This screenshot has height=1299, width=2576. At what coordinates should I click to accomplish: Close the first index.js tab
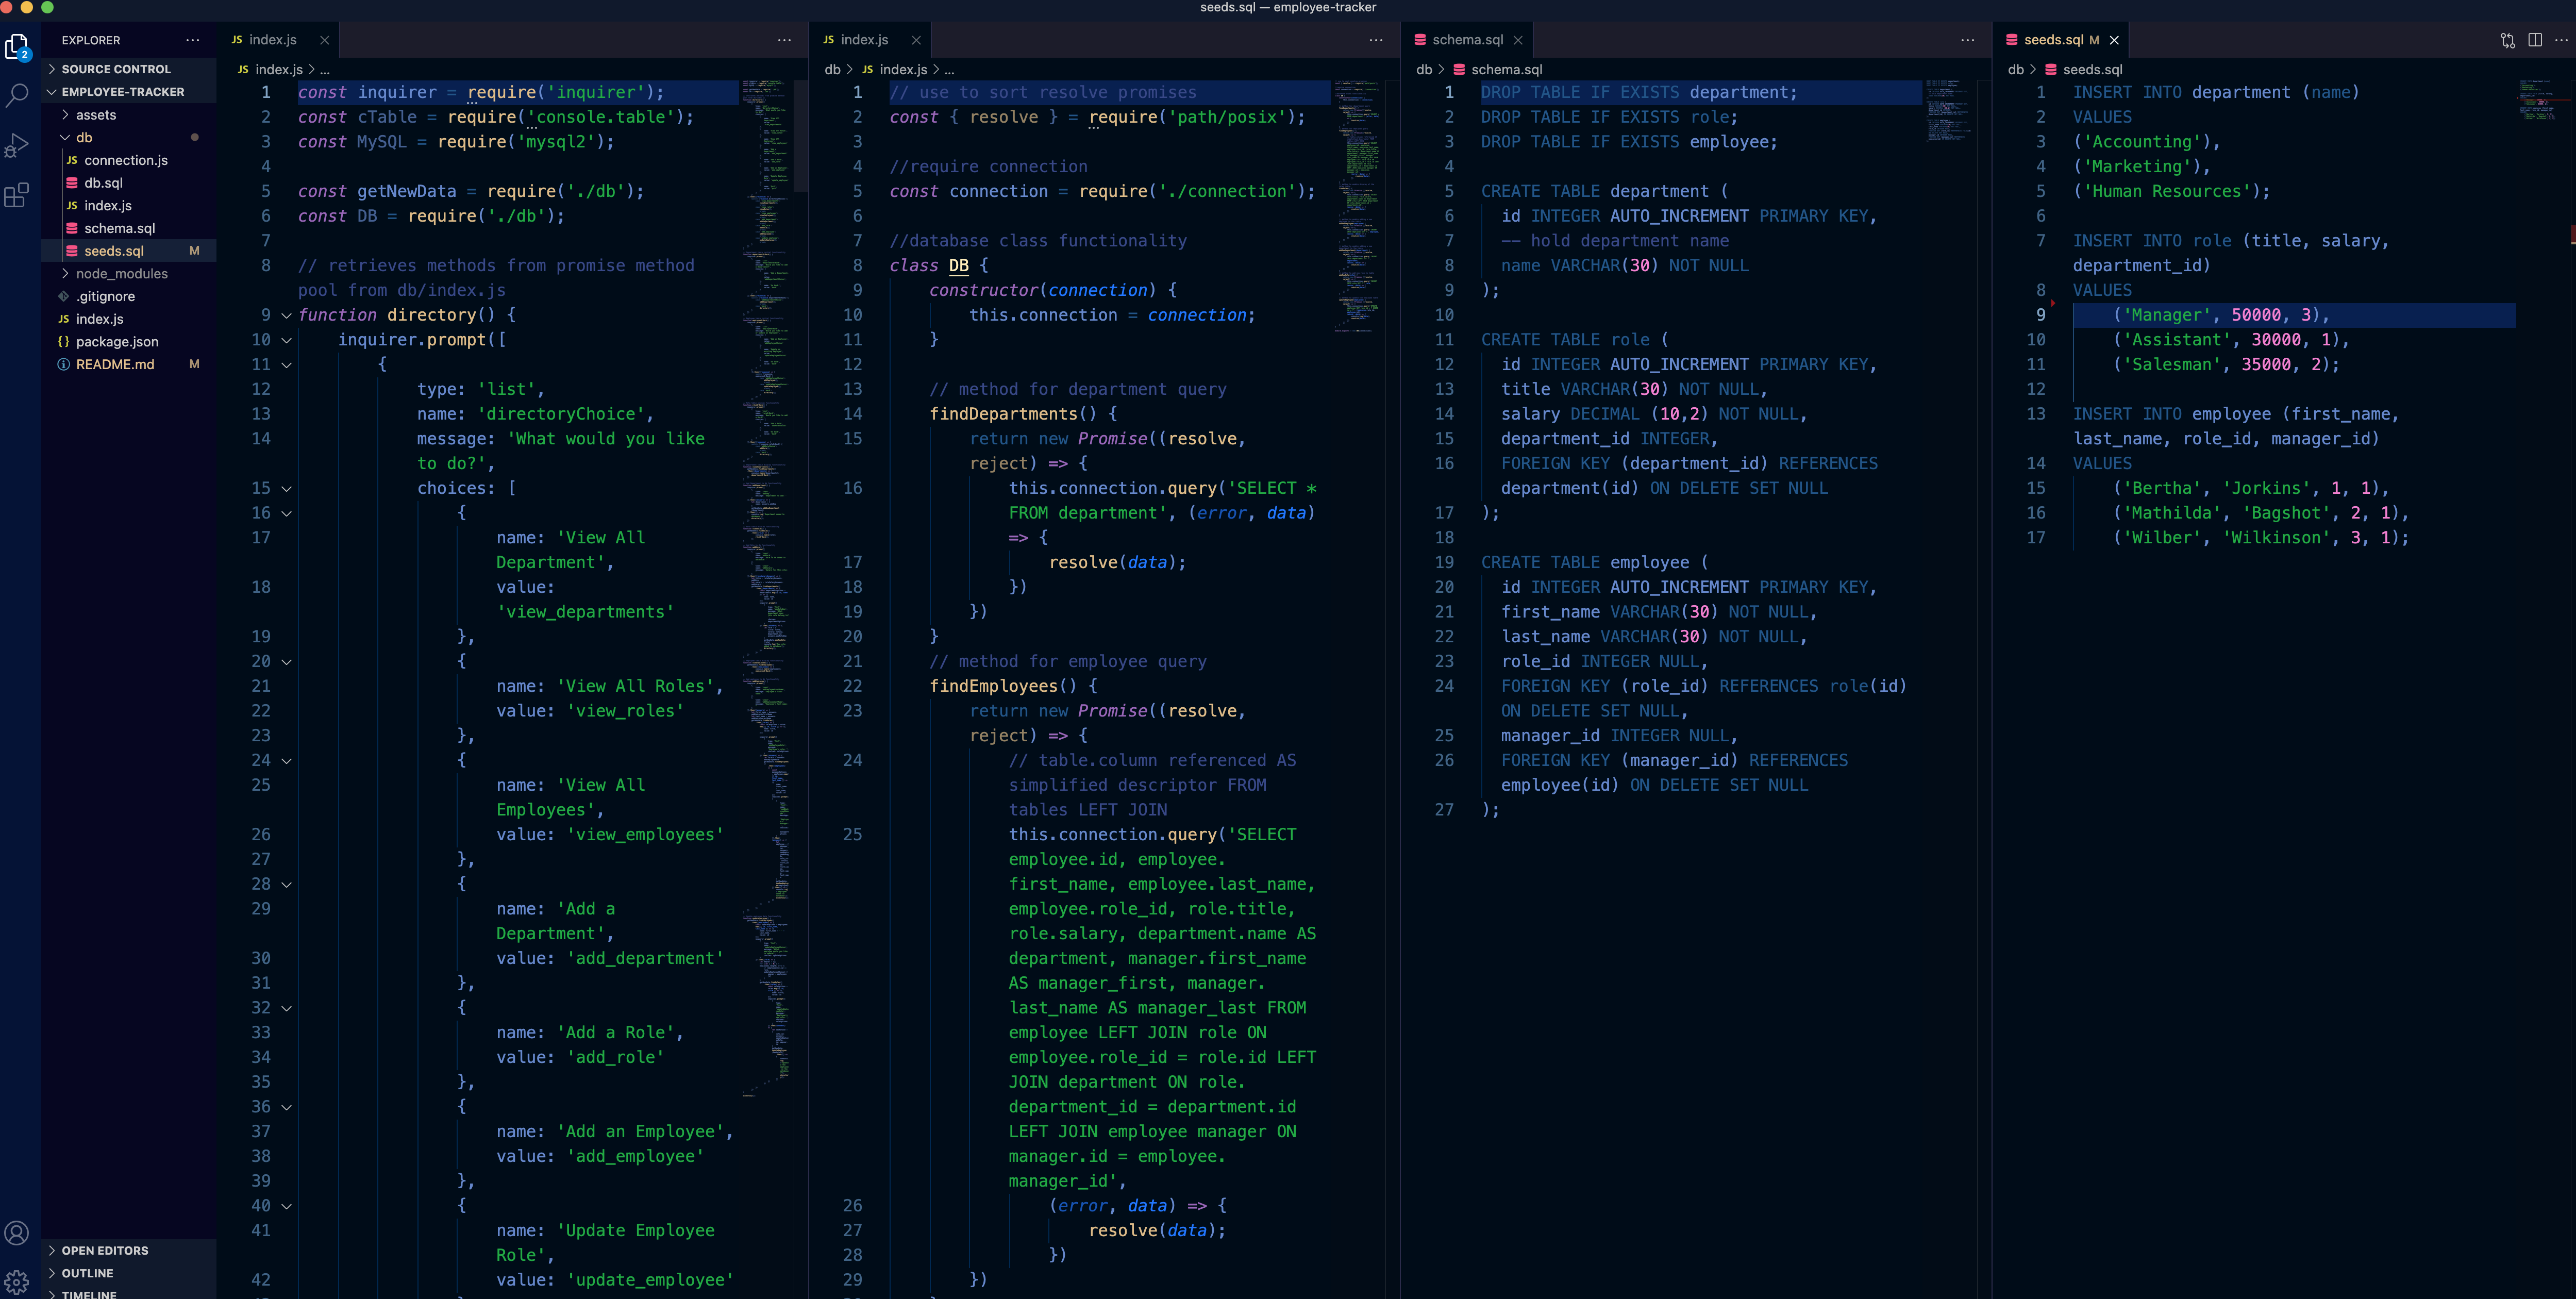[324, 40]
